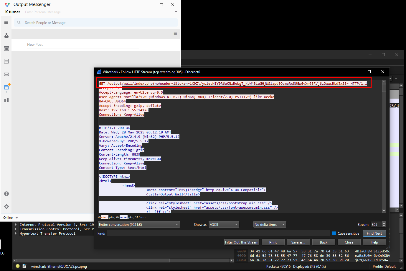Open Show as ASCII dropdown
The width and height of the screenshot is (406, 271).
pos(224,224)
